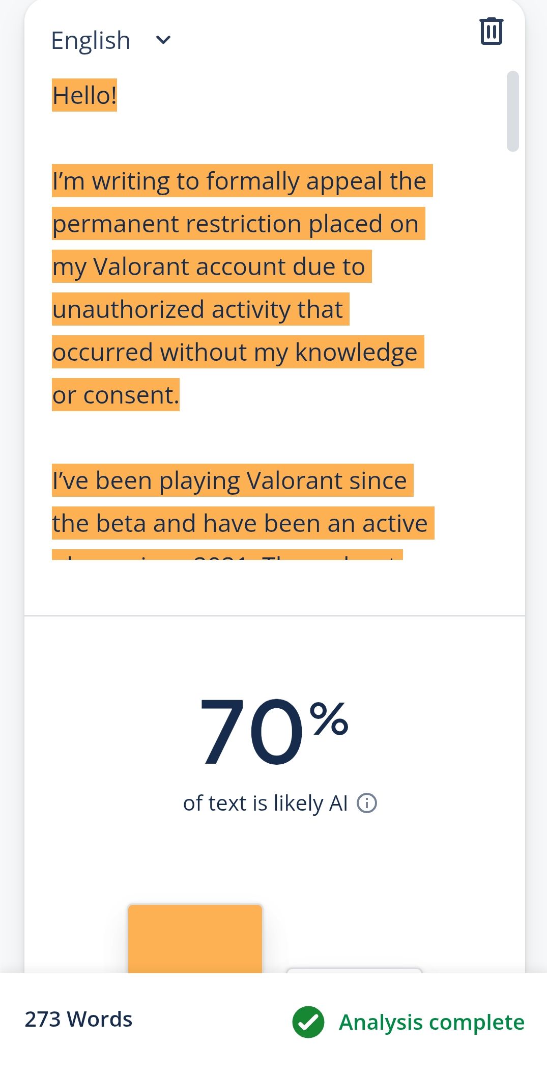Click the line 'I'm writing to formally appeal the'
The height and width of the screenshot is (1071, 547).
pyautogui.click(x=239, y=181)
